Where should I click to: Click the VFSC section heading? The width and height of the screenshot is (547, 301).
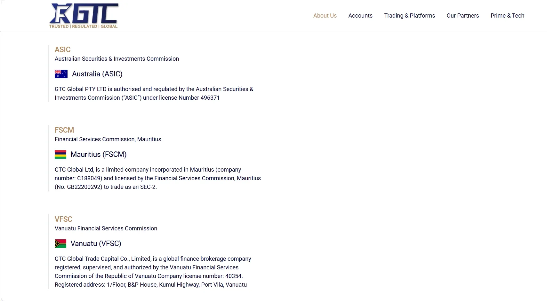tap(63, 219)
